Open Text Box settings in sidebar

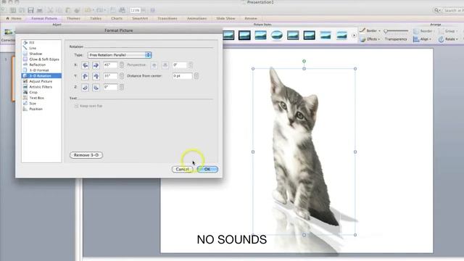tap(36, 98)
